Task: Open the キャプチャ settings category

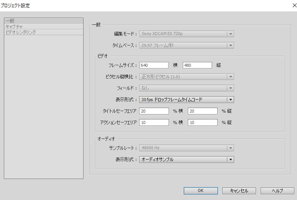Action: [44, 26]
